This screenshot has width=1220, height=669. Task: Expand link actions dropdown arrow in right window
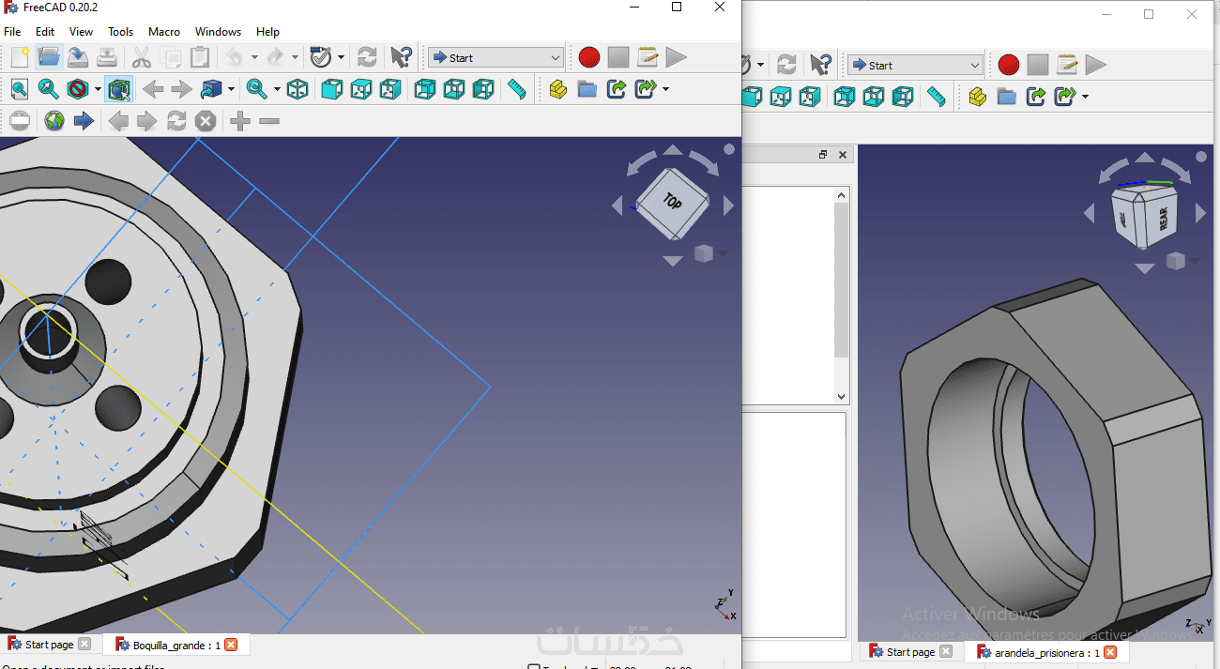[1085, 97]
